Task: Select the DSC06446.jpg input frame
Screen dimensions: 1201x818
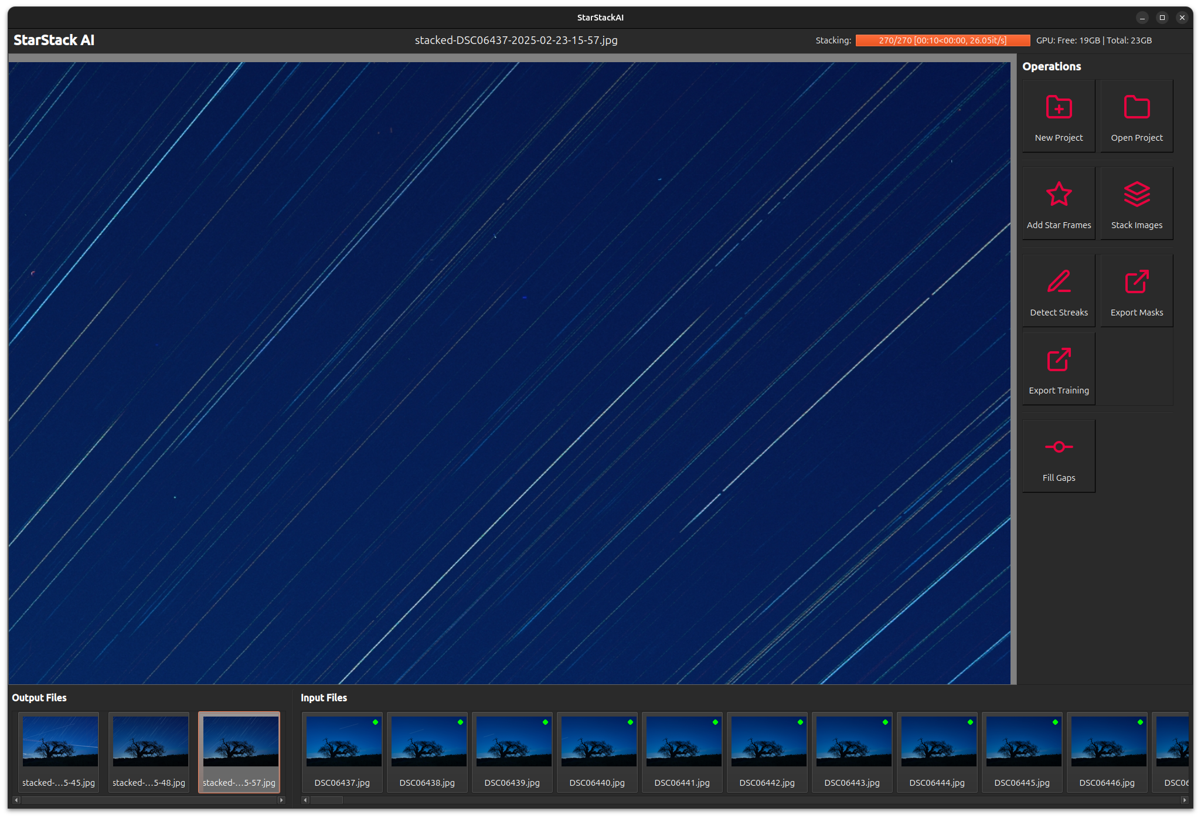Action: [1108, 742]
